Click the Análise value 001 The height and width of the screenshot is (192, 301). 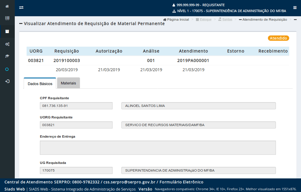[x=151, y=61]
